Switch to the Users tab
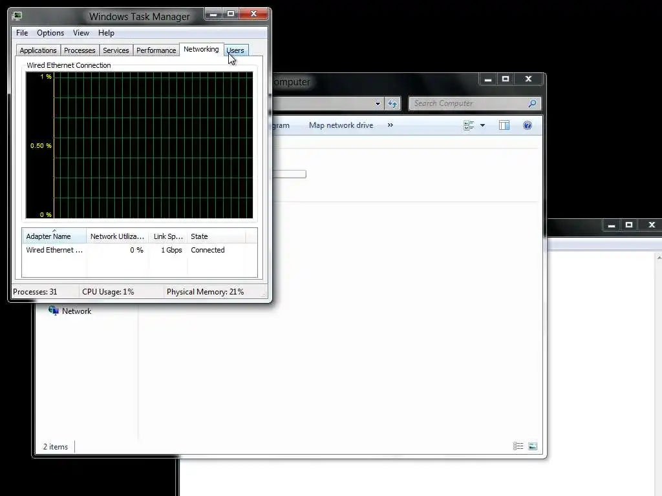662x496 pixels. tap(235, 50)
